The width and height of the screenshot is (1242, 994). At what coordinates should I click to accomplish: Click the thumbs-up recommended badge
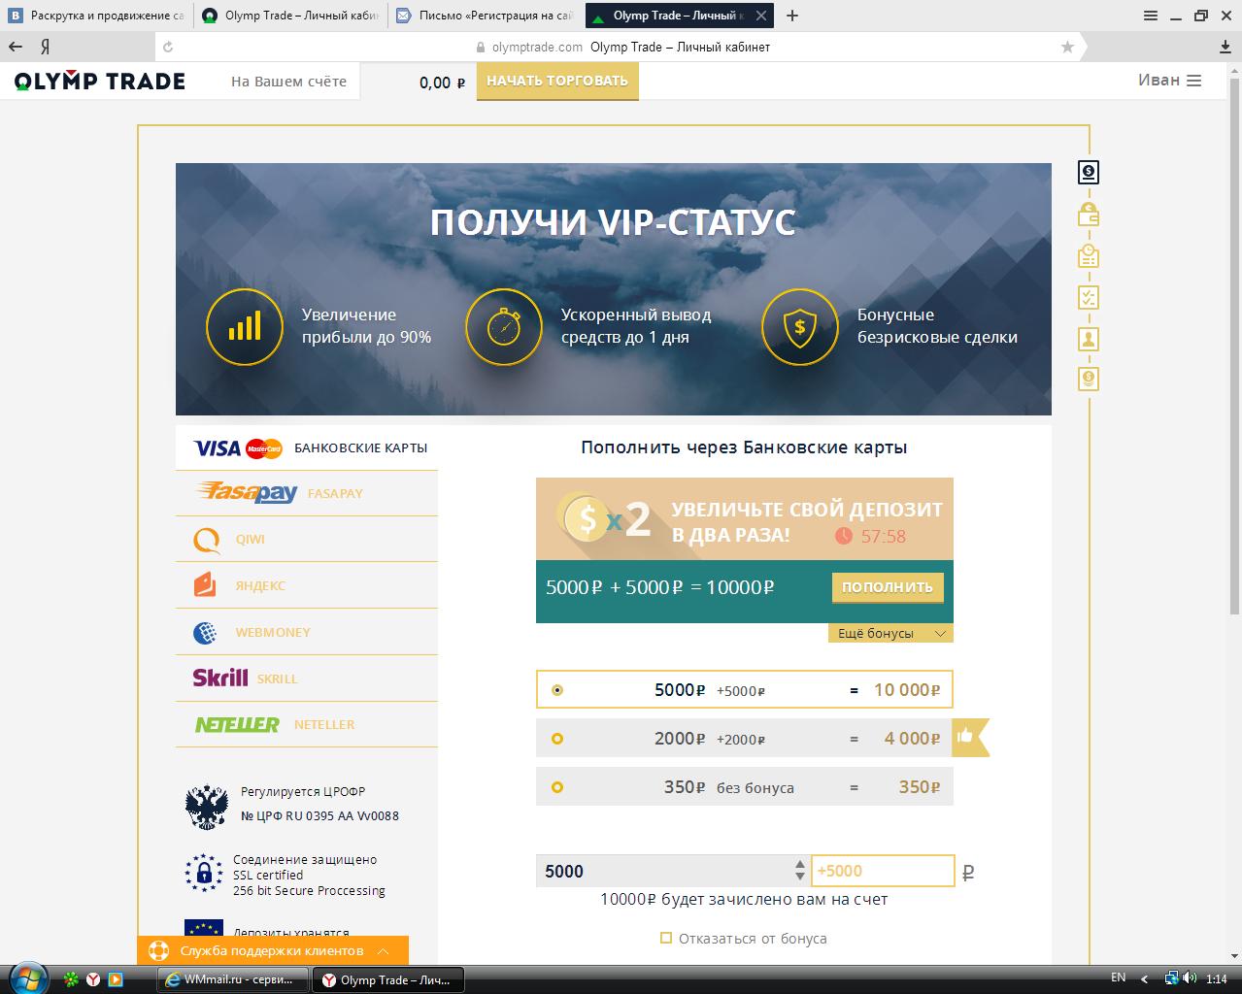[969, 737]
